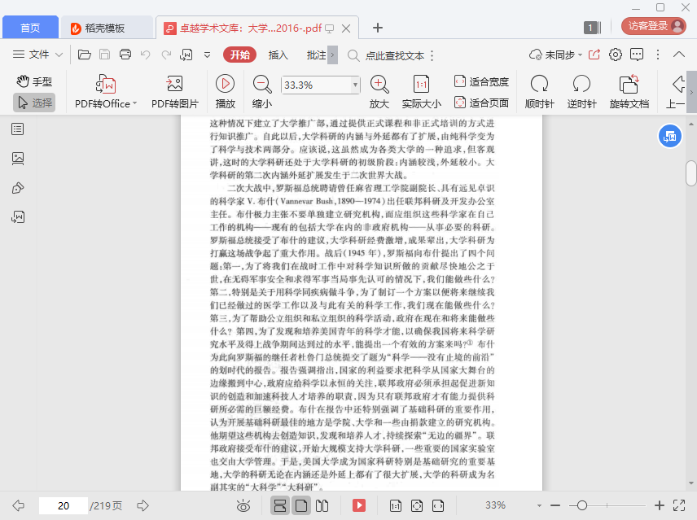Start slideshow with Play button

point(226,92)
